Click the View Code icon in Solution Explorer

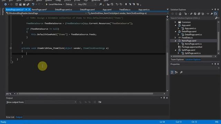(x=208, y=14)
